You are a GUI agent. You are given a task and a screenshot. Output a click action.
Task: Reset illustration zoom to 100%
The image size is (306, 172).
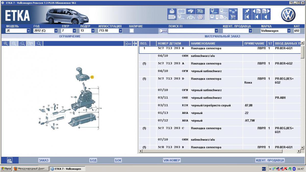point(31,44)
